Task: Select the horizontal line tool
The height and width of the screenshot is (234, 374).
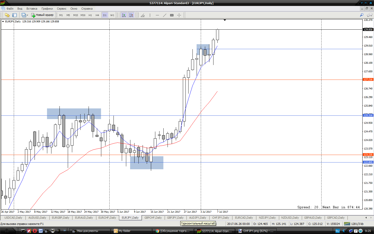Action: 157,15
